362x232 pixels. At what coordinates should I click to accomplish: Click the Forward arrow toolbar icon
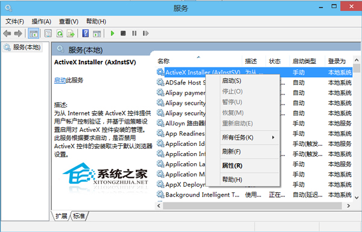pyautogui.click(x=18, y=33)
